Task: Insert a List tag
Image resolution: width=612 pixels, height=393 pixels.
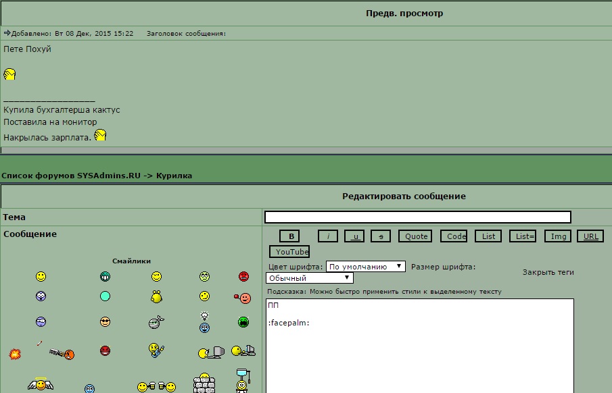Action: pos(488,236)
